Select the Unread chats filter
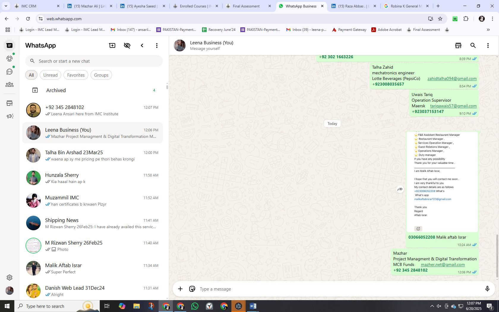 click(x=50, y=75)
